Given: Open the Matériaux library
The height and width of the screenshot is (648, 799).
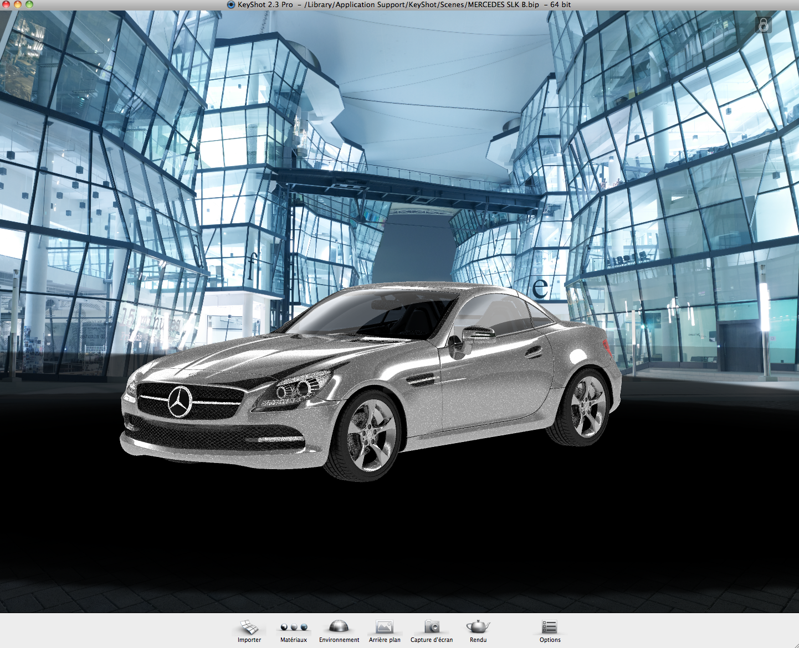Looking at the screenshot, I should click(293, 628).
